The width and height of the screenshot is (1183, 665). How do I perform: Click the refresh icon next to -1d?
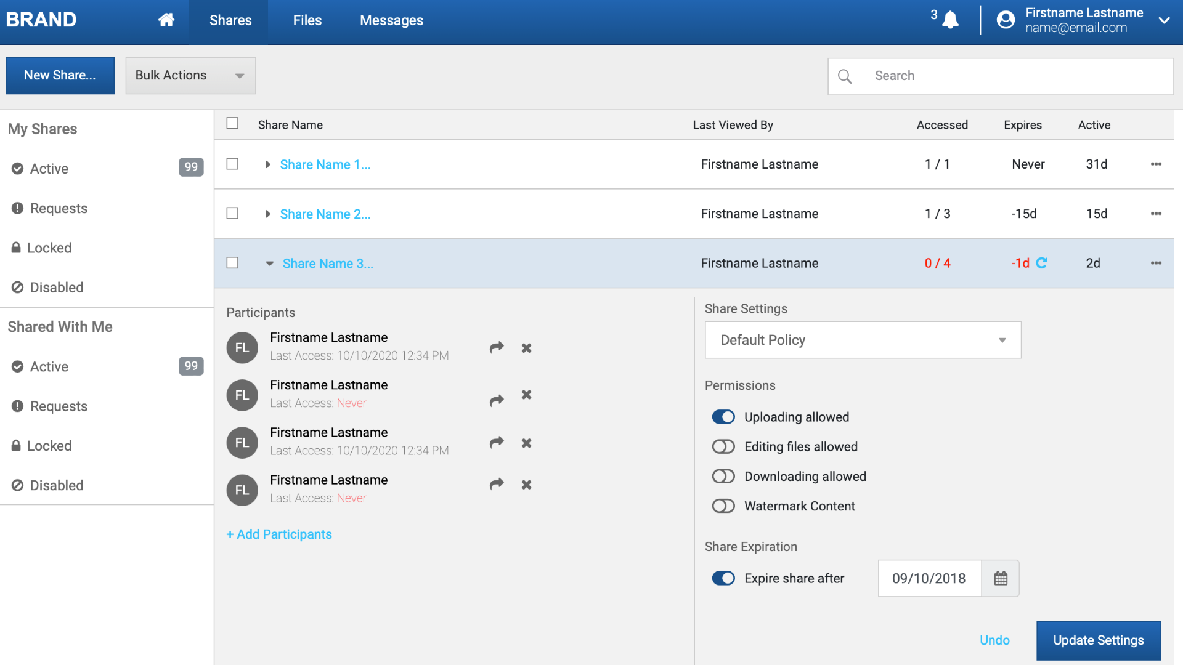coord(1042,263)
